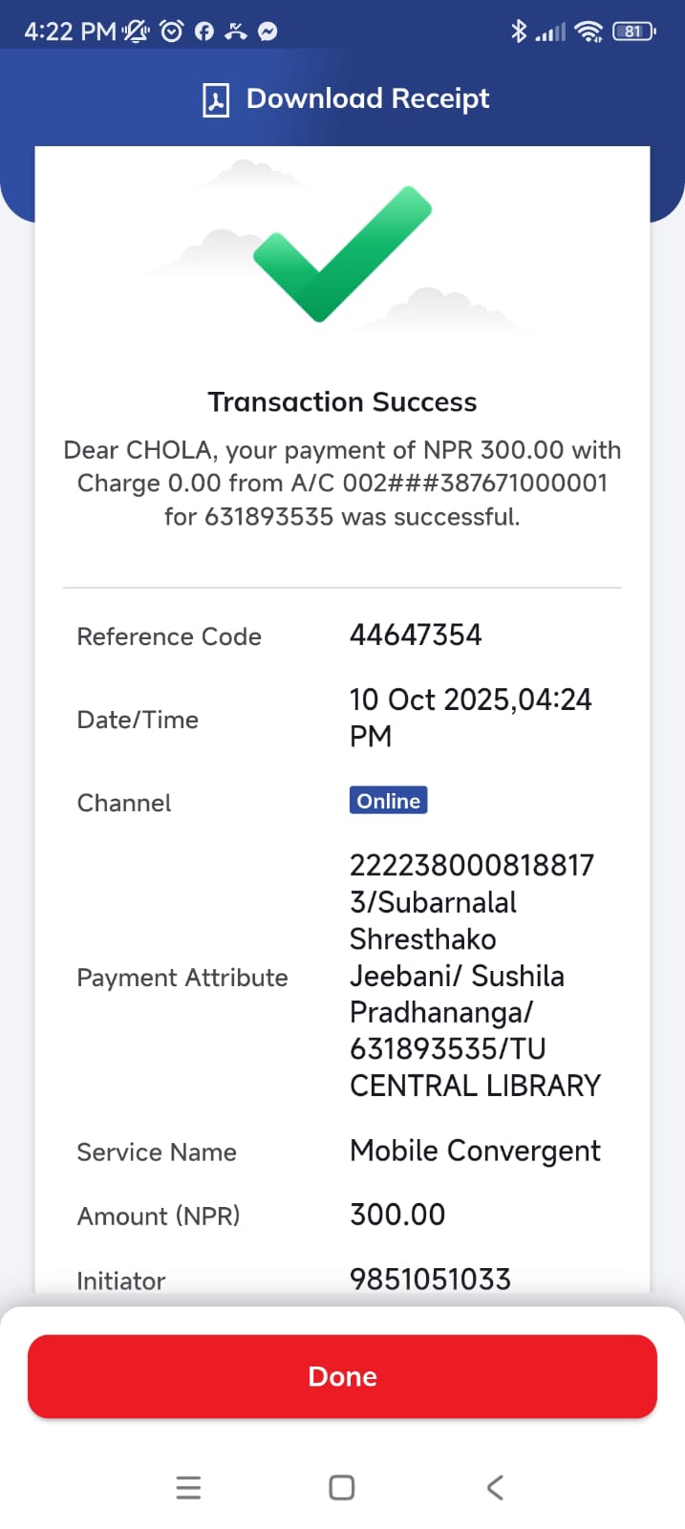
Task: Tap the Android back arrow icon
Action: (x=495, y=1487)
